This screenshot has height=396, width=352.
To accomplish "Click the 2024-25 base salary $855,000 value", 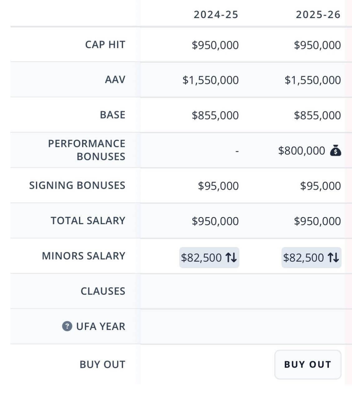I will (215, 115).
